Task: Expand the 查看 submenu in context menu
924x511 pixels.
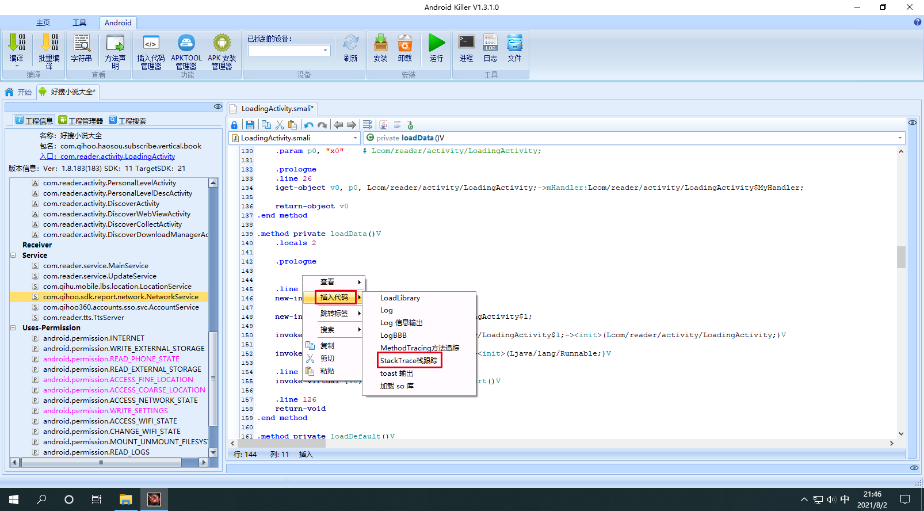Action: click(x=334, y=282)
